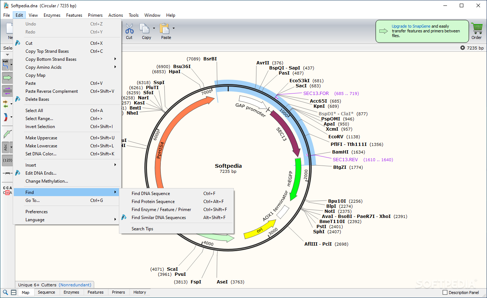Toggle the Abc feature labels button
Image resolution: width=487 pixels, height=298 pixels.
pyautogui.click(x=5, y=147)
